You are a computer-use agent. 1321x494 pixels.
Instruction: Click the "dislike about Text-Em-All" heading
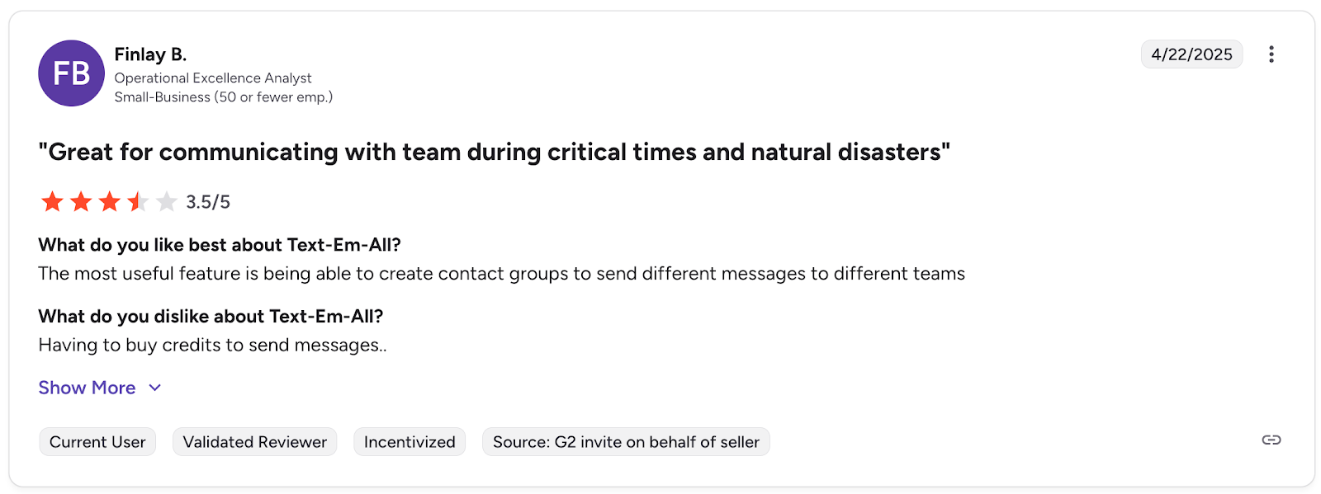click(211, 317)
